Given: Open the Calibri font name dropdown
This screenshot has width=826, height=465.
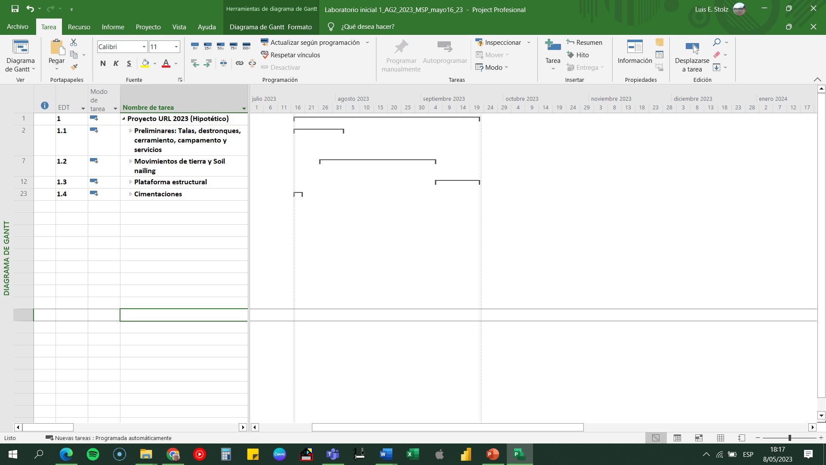Looking at the screenshot, I should 144,47.
